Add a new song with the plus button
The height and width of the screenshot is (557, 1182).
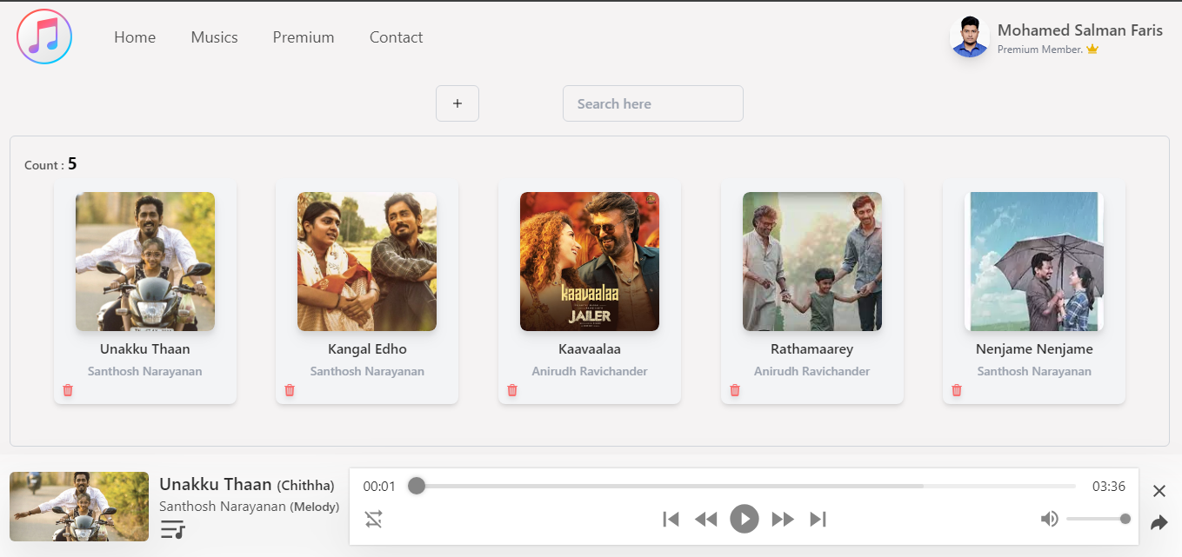click(457, 103)
